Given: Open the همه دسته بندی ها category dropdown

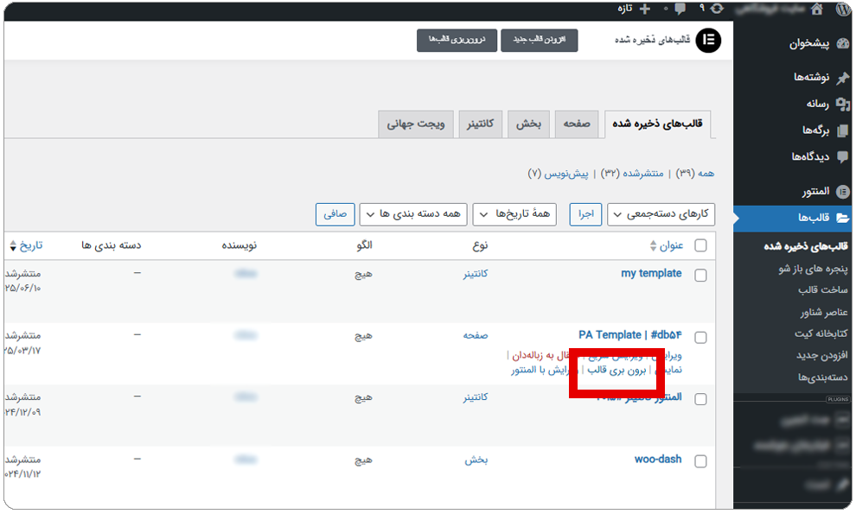Looking at the screenshot, I should point(413,214).
